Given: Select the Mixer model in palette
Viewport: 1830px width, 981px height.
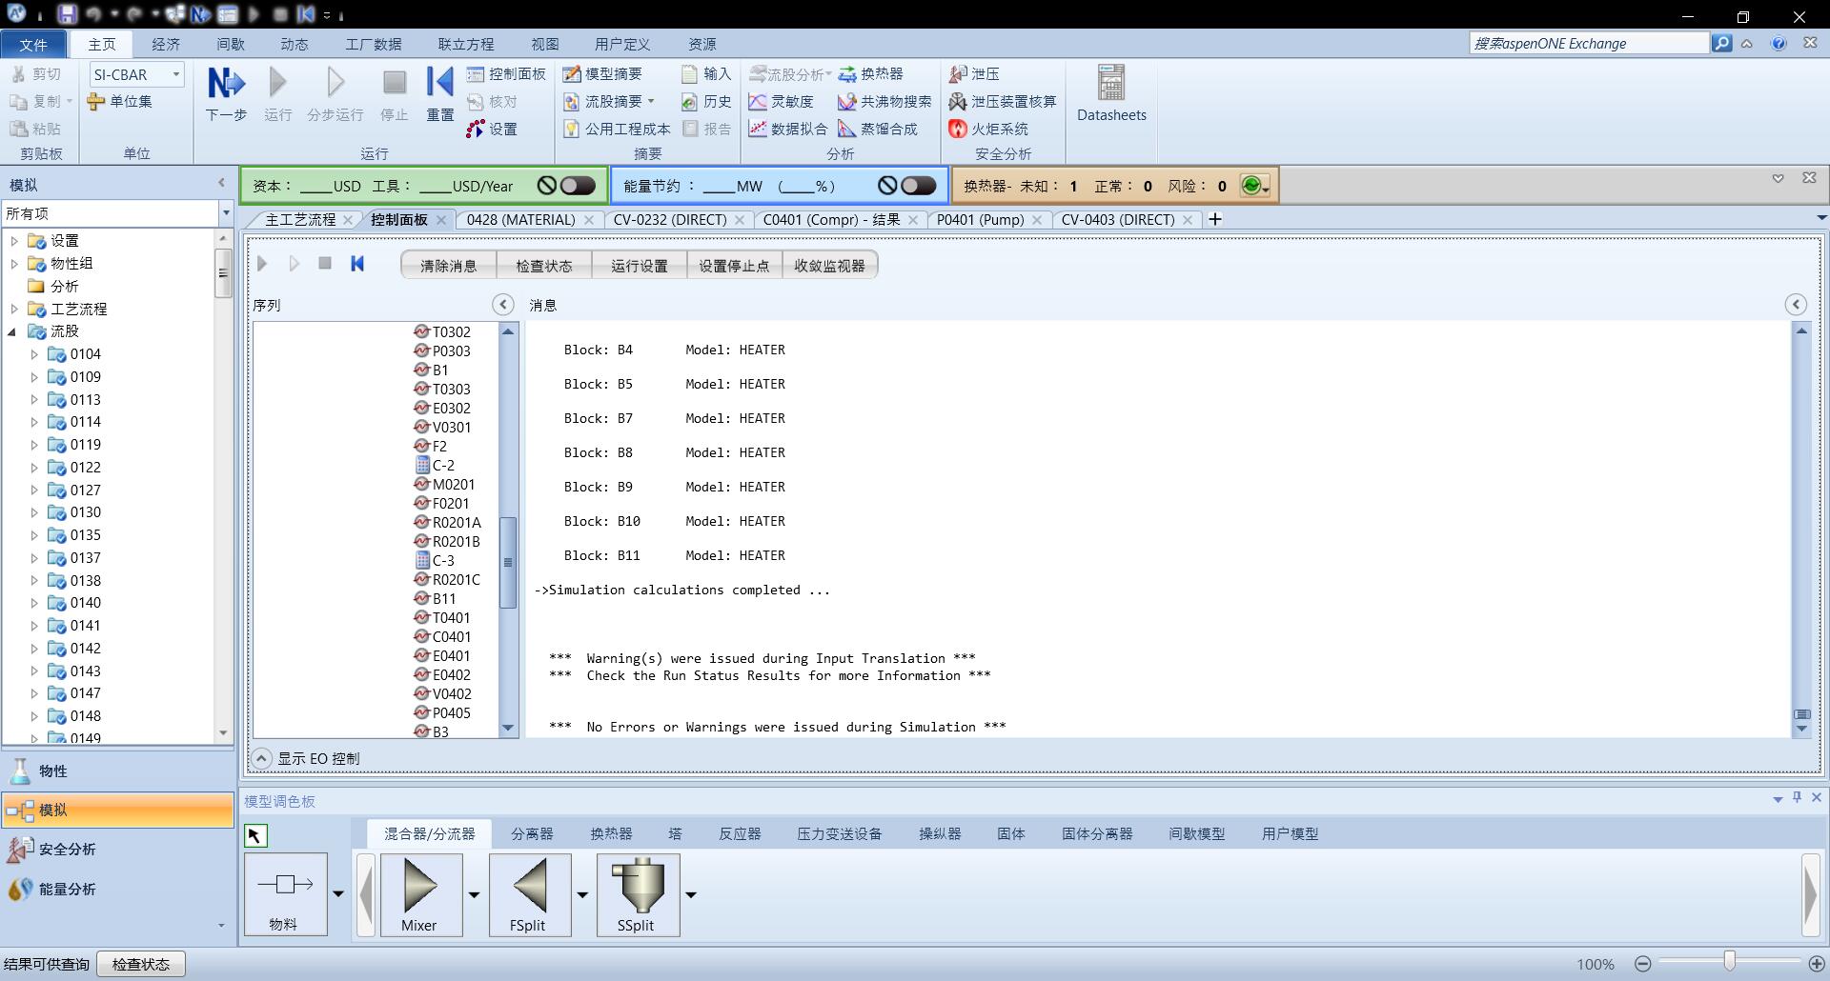Looking at the screenshot, I should (x=420, y=894).
